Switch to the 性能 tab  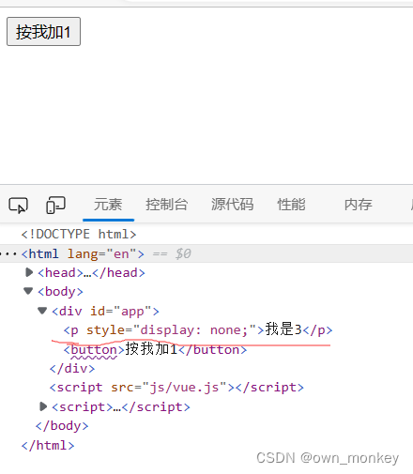291,205
